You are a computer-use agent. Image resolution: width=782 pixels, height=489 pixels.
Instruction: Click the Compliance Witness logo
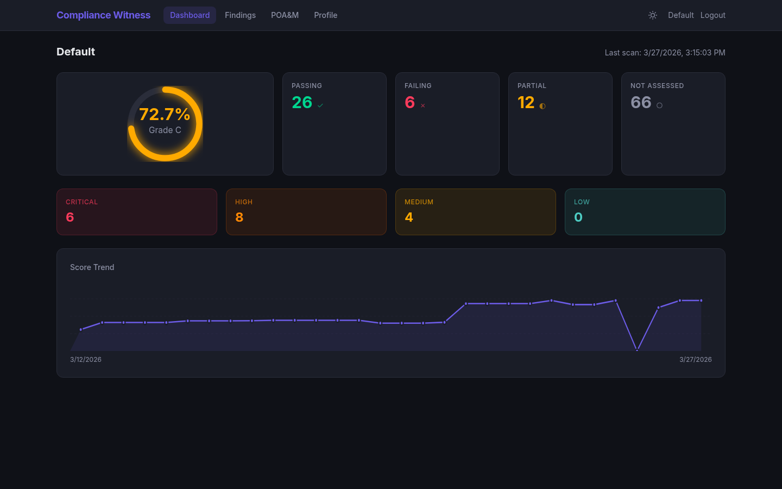pos(103,15)
